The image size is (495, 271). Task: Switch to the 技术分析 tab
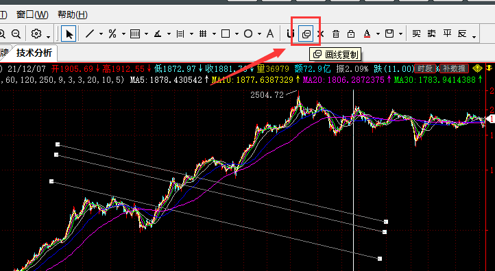click(34, 53)
